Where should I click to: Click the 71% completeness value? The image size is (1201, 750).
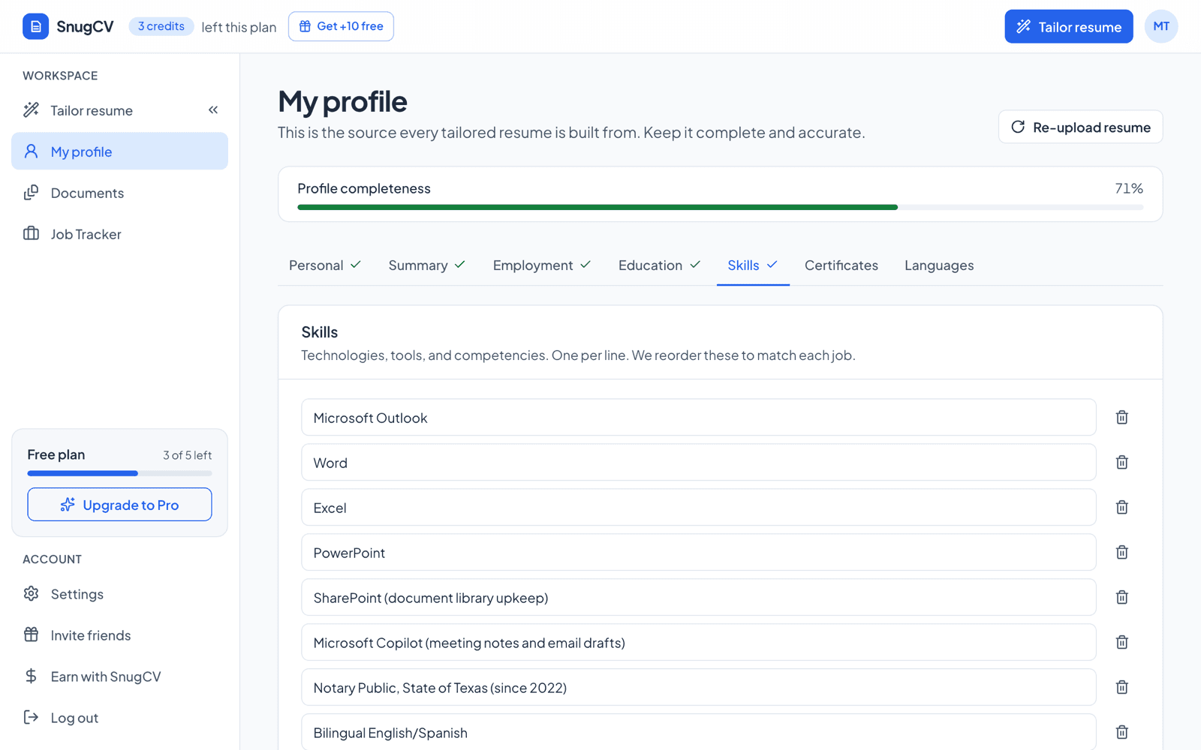point(1128,188)
